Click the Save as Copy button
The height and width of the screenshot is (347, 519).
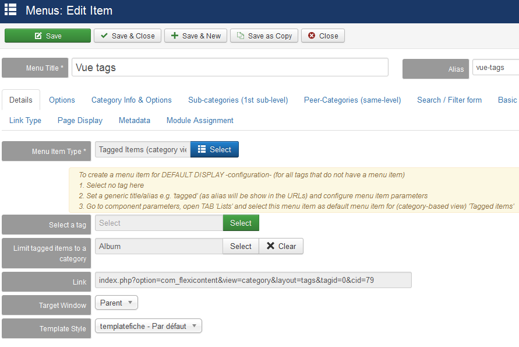pos(264,36)
